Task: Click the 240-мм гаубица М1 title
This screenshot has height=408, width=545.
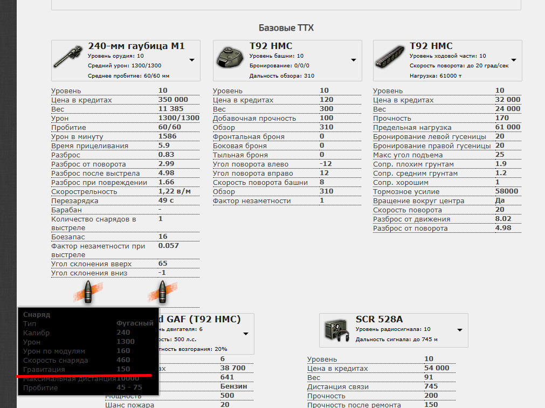Action: [x=136, y=46]
